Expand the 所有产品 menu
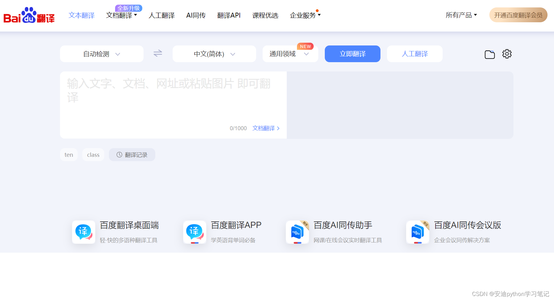The image size is (554, 300). pyautogui.click(x=461, y=15)
